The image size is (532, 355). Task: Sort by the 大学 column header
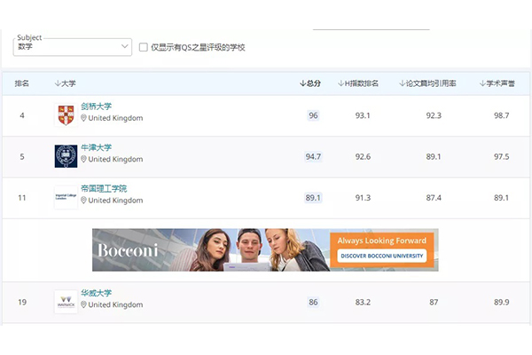(x=65, y=83)
